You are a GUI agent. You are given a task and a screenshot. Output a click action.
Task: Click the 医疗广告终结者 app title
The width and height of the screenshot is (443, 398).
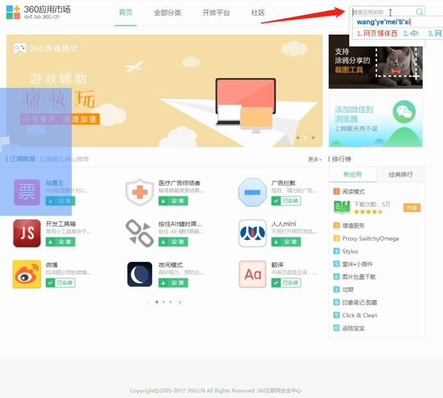tap(180, 183)
